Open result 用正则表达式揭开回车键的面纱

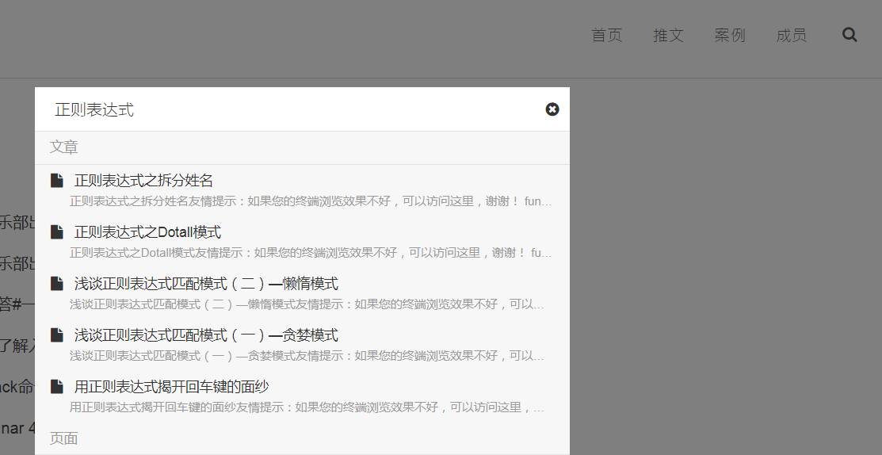171,386
